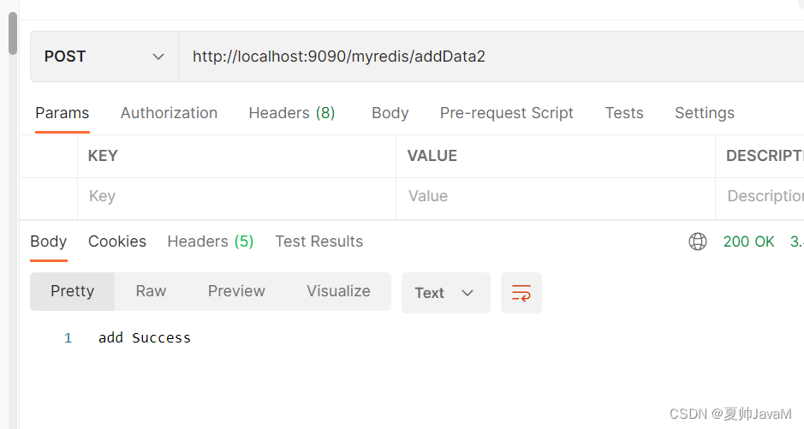Viewport: 804px width, 429px height.
Task: Switch to the Authorization tab
Action: pos(169,113)
